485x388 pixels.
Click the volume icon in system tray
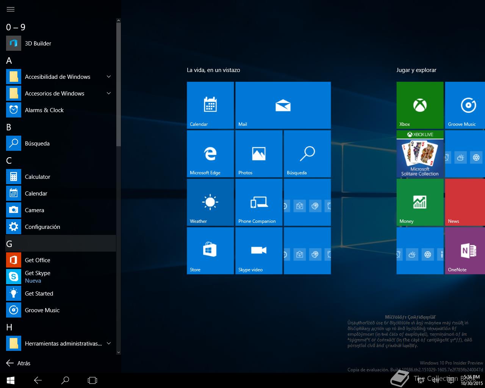pos(436,380)
